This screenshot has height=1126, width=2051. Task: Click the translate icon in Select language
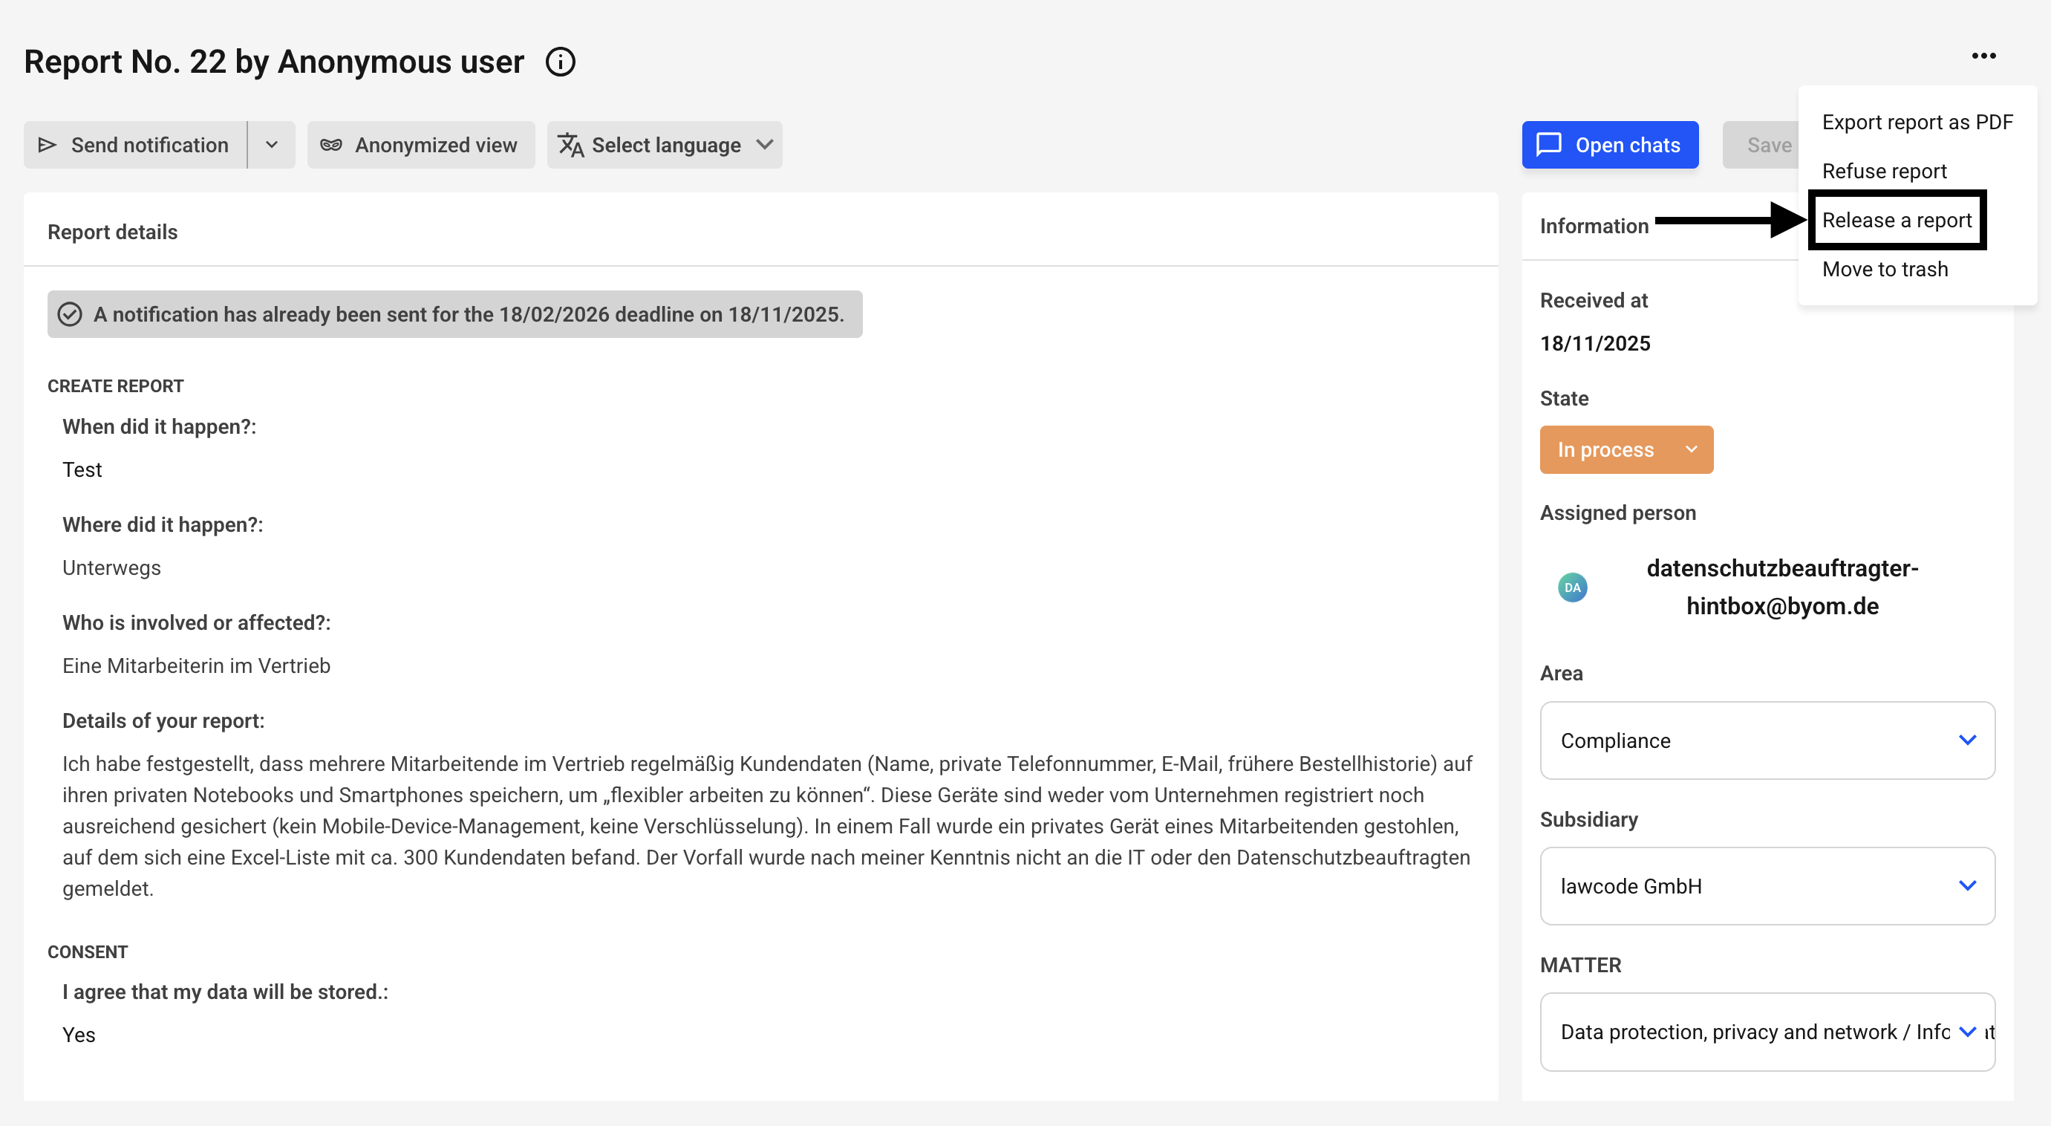pos(570,145)
